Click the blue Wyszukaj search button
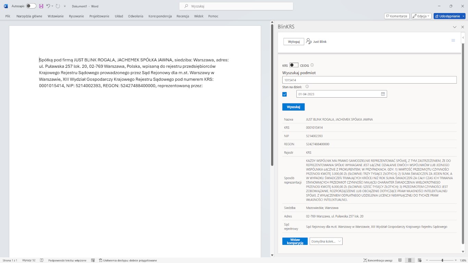468x263 pixels. (x=293, y=107)
